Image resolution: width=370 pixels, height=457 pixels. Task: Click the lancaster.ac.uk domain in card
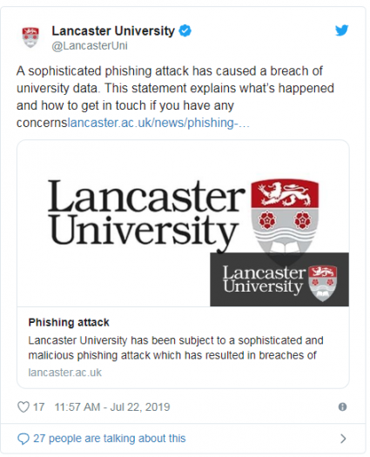[x=65, y=373]
